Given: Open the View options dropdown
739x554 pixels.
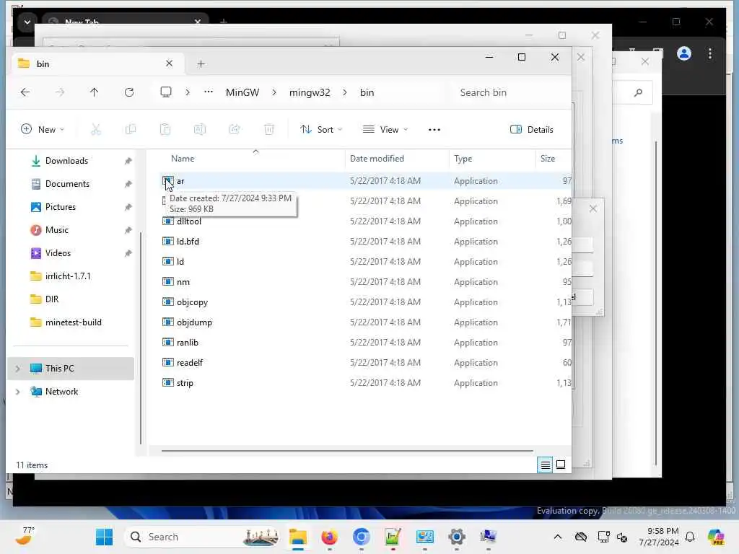Looking at the screenshot, I should click(x=385, y=130).
